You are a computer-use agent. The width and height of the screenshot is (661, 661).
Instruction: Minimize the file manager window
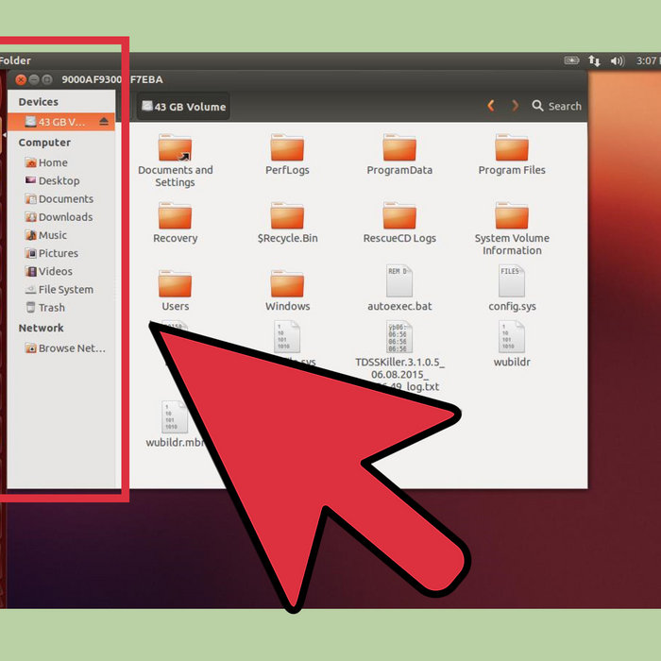34,79
